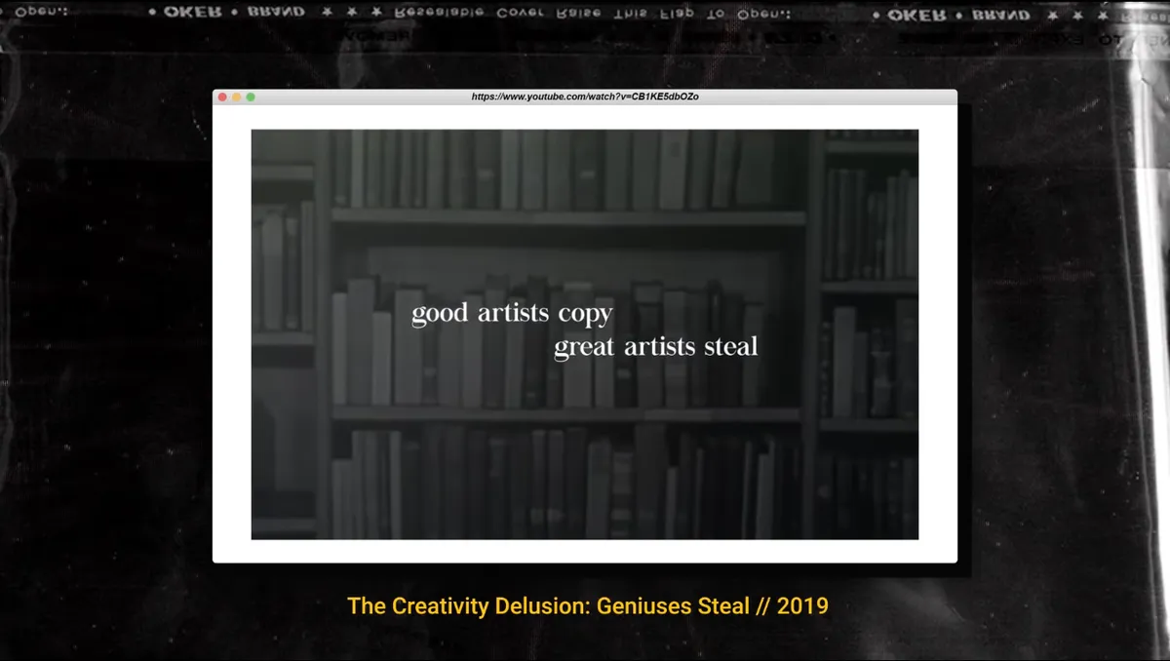This screenshot has width=1170, height=661.
Task: Click the 'great artists steal' text in video
Action: click(656, 347)
